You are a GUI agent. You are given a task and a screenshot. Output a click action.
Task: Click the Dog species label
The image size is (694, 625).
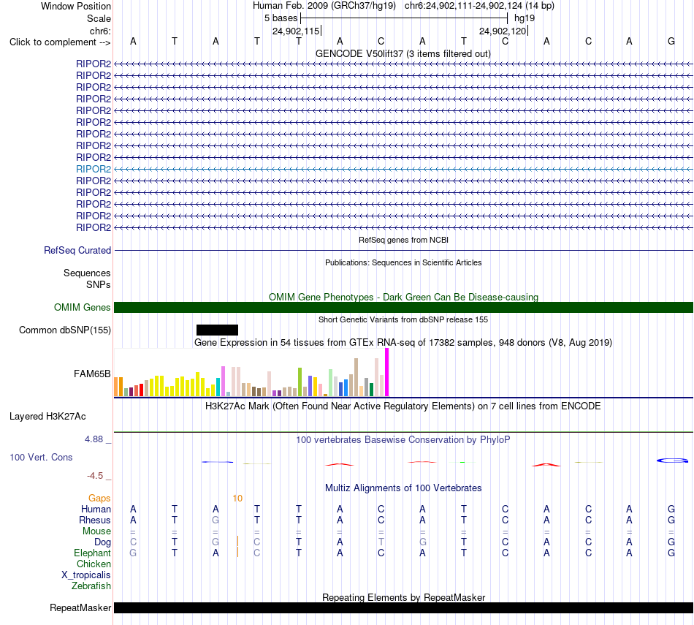coord(102,542)
